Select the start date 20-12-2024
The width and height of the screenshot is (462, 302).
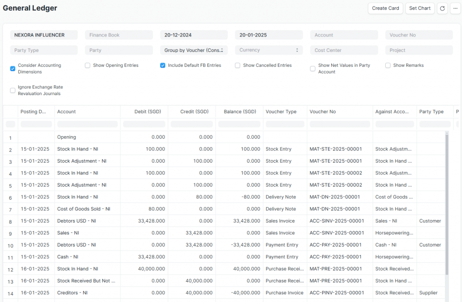click(194, 35)
